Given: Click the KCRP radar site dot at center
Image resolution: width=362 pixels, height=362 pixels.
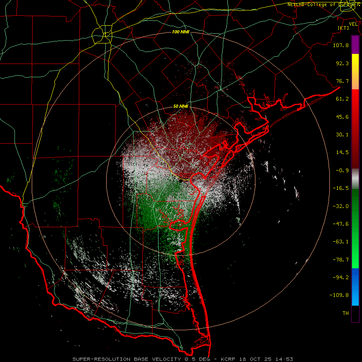Looking at the screenshot, I should click(181, 181).
